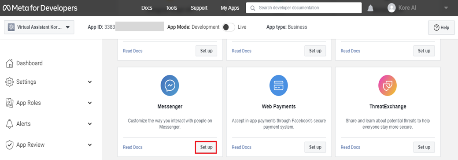458x160 pixels.
Task: Click the Messenger card title
Action: 170,107
